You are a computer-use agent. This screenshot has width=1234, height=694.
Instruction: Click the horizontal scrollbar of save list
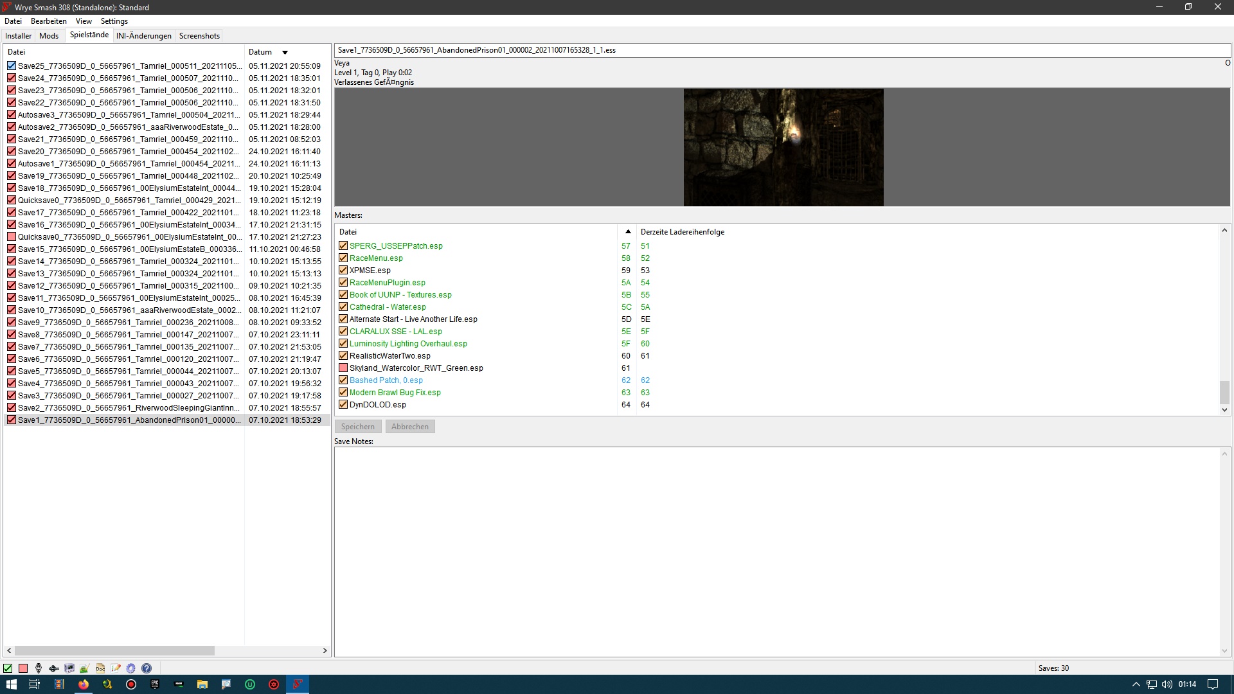point(116,651)
